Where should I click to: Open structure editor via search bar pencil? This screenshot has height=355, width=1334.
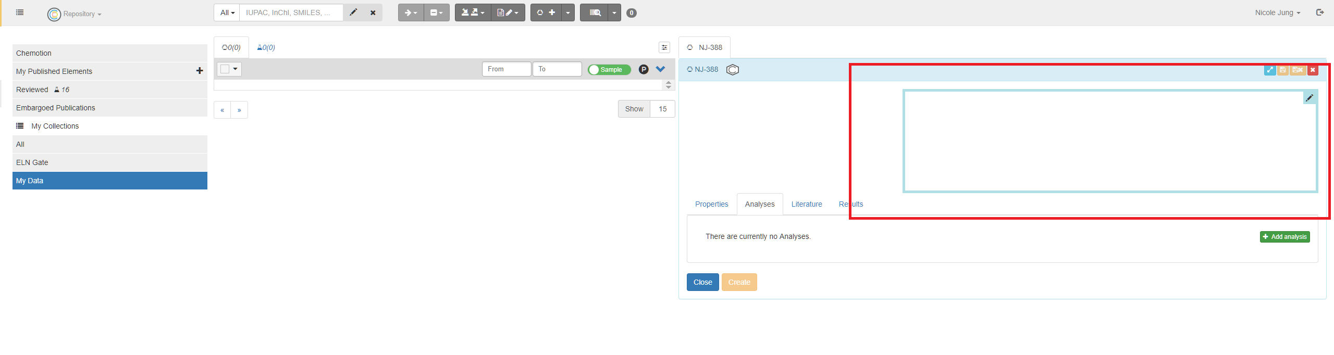coord(353,12)
